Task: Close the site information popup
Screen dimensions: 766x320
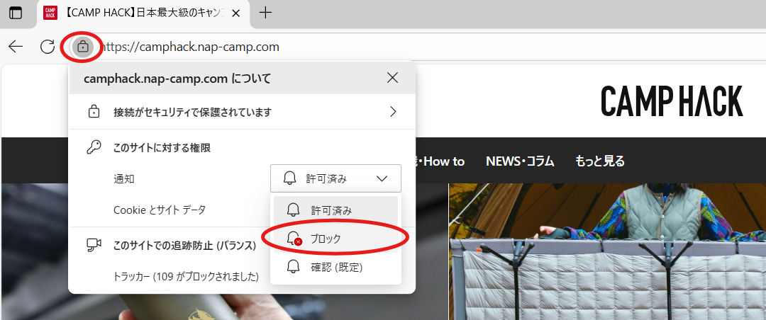Action: [x=392, y=78]
